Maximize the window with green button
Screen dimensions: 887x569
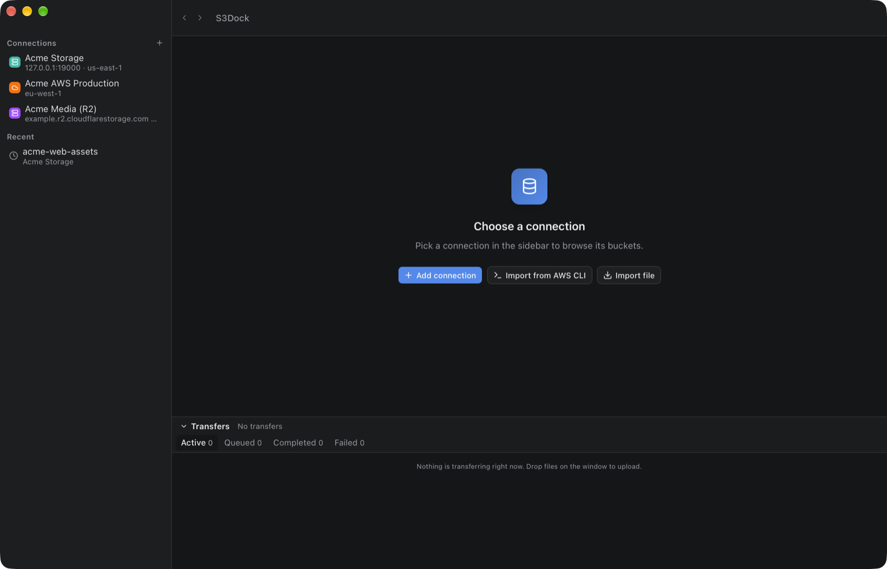pos(43,11)
